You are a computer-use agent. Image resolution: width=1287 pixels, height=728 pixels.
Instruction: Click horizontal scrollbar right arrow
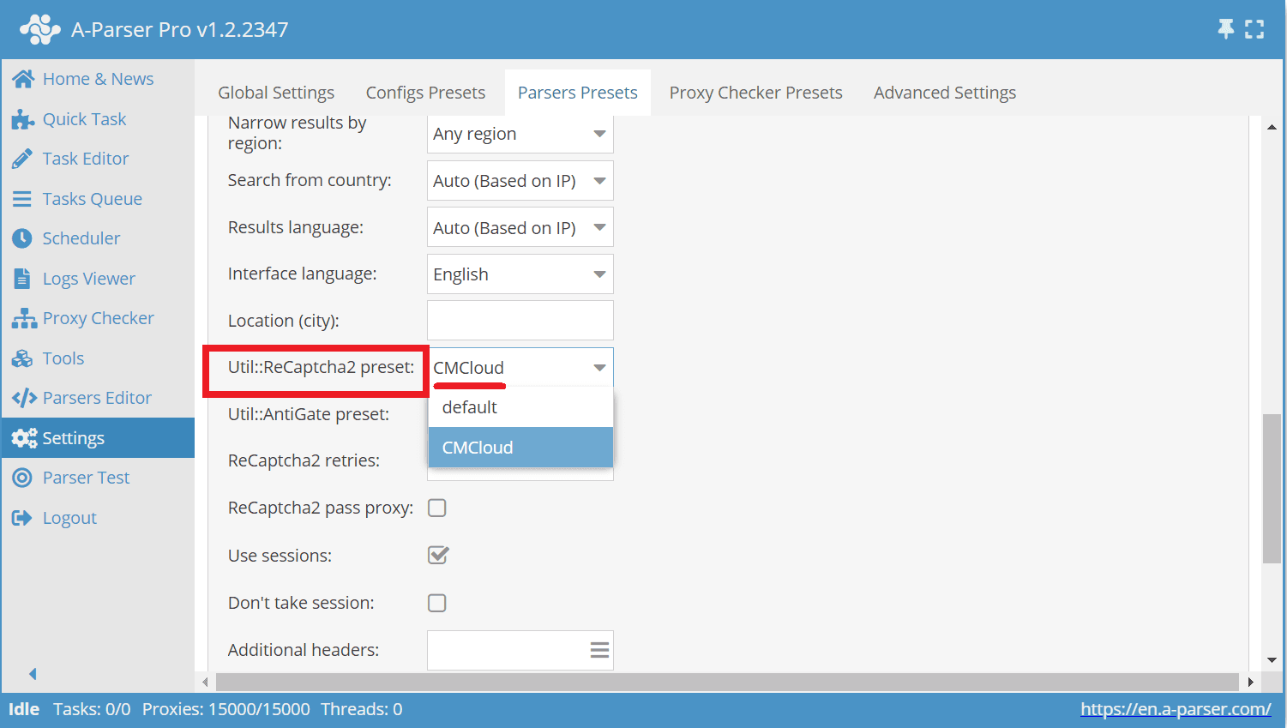(1250, 683)
